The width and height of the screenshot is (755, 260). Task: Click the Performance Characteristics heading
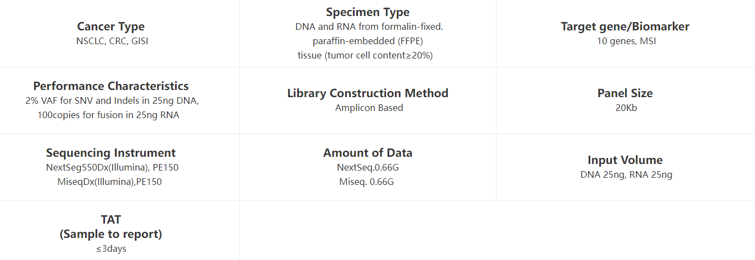pyautogui.click(x=111, y=86)
